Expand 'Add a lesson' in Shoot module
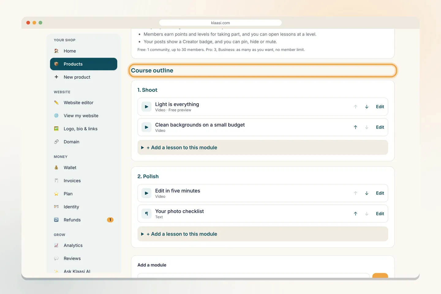 click(263, 148)
